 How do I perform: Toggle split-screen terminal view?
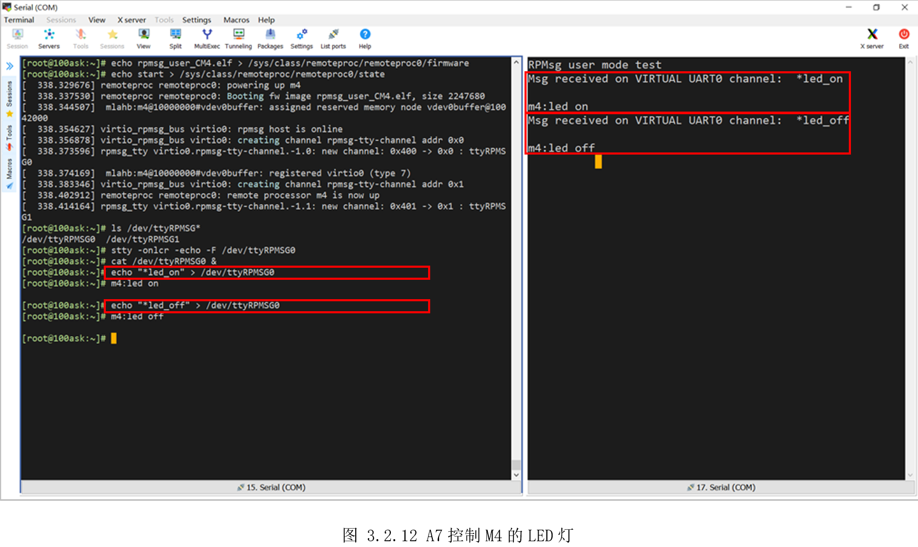click(x=175, y=38)
